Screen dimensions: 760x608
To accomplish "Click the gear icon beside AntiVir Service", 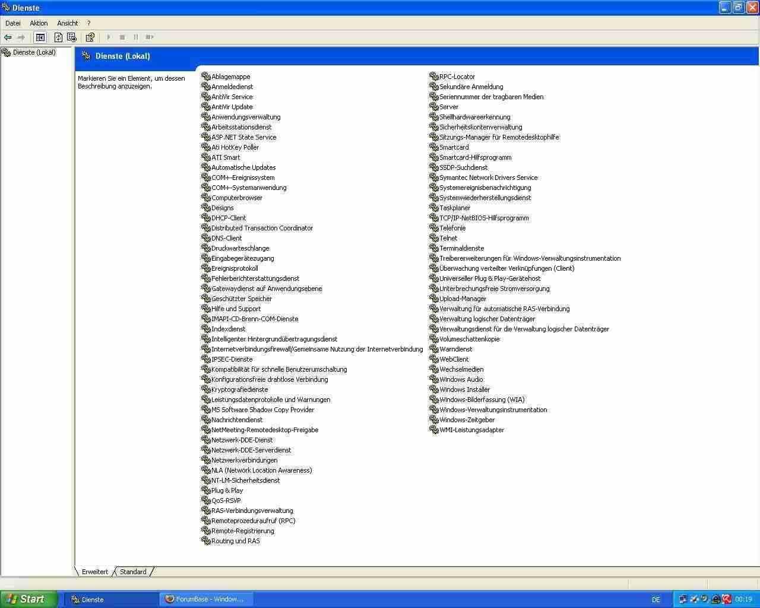I will point(206,97).
